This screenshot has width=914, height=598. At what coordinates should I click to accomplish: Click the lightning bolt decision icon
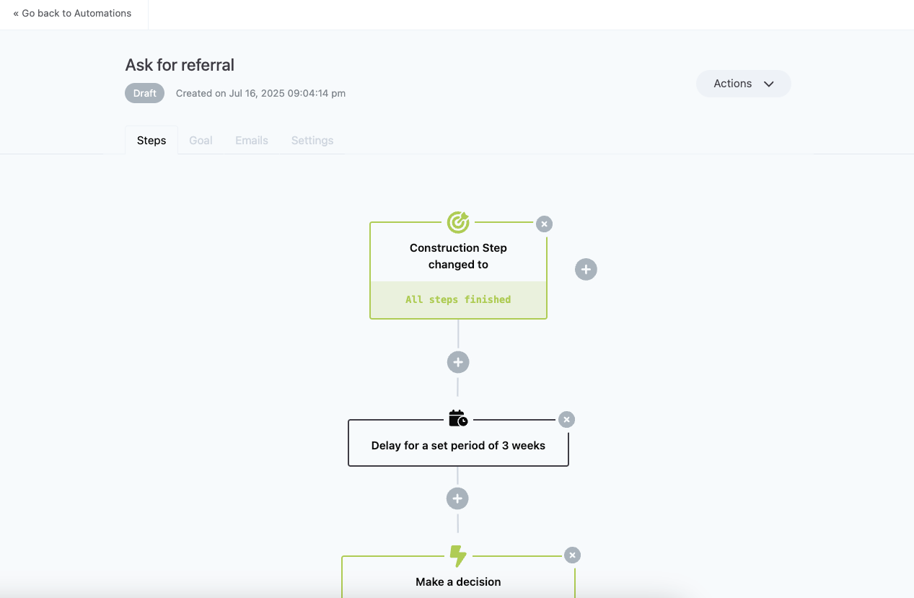[x=458, y=555]
